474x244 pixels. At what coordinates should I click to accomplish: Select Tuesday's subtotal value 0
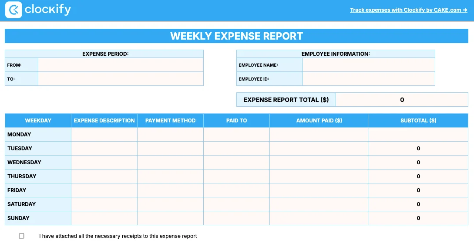(x=418, y=148)
